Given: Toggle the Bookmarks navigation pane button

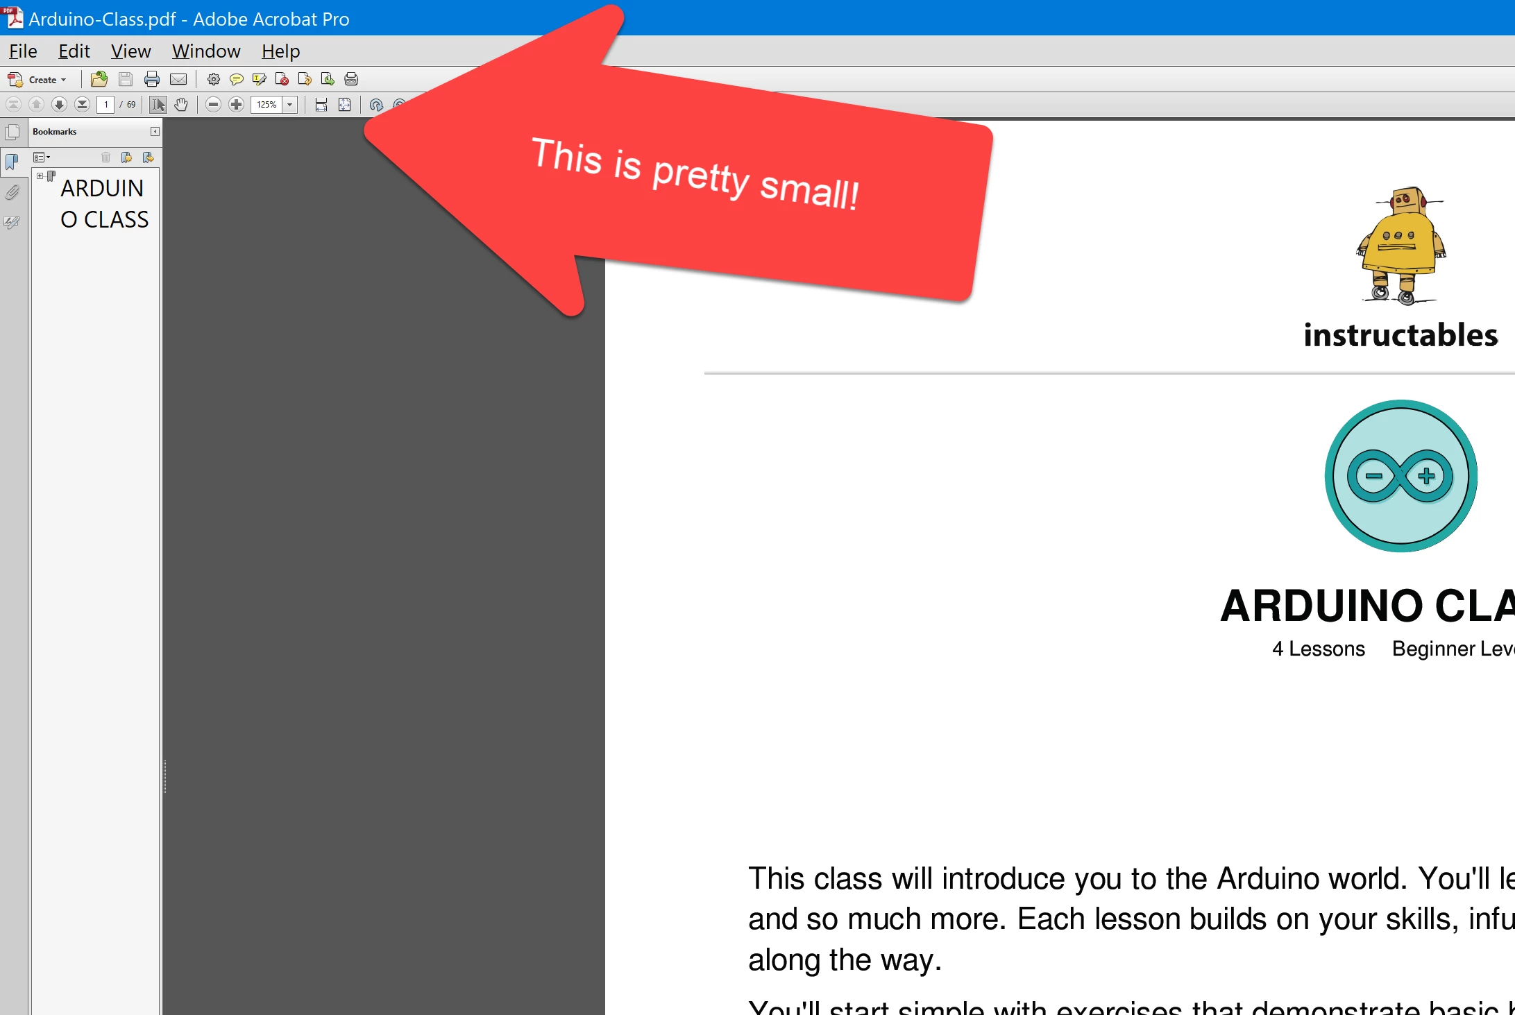Looking at the screenshot, I should 12,162.
